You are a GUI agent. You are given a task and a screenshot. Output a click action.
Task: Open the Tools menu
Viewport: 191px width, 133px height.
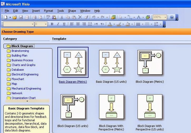point(61,11)
